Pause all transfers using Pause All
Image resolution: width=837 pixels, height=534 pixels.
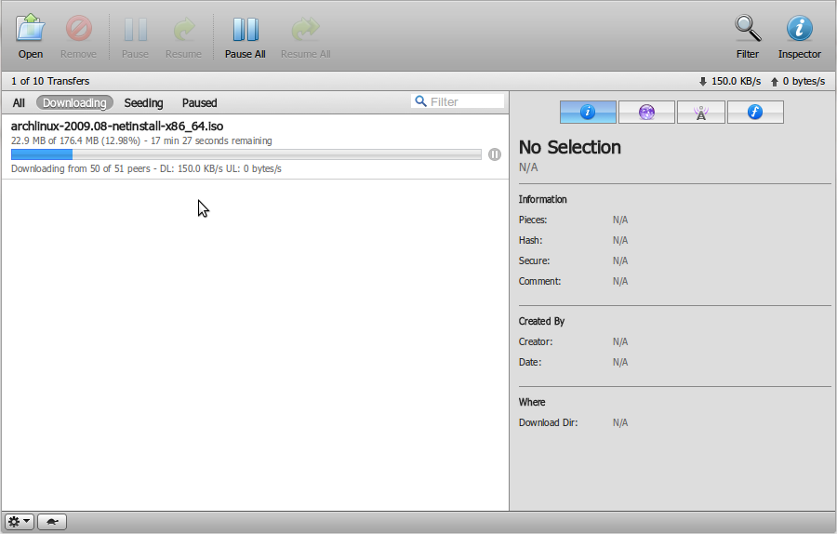pyautogui.click(x=246, y=30)
